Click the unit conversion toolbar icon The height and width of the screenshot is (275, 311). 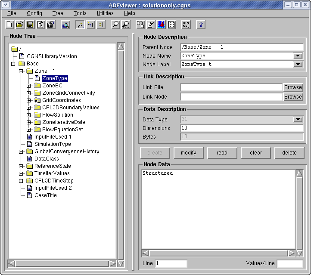click(186, 25)
